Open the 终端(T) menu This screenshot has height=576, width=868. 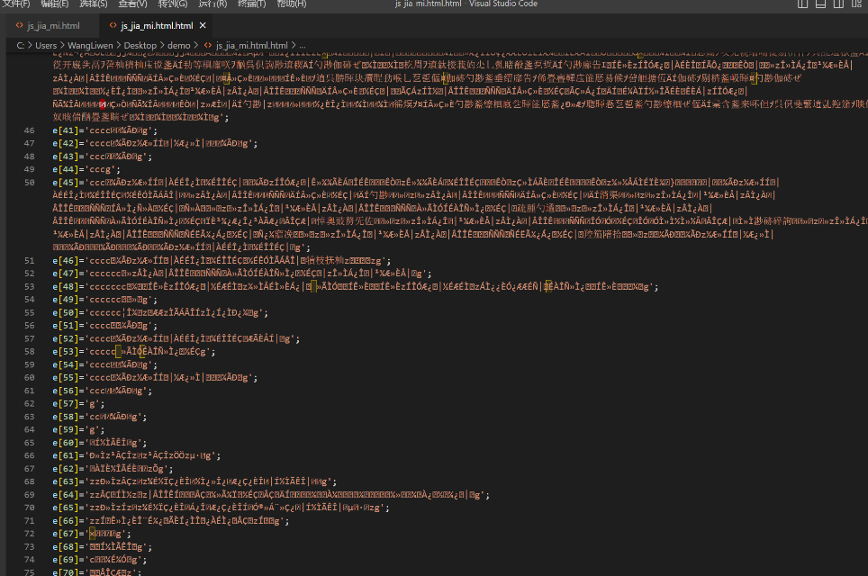(252, 4)
